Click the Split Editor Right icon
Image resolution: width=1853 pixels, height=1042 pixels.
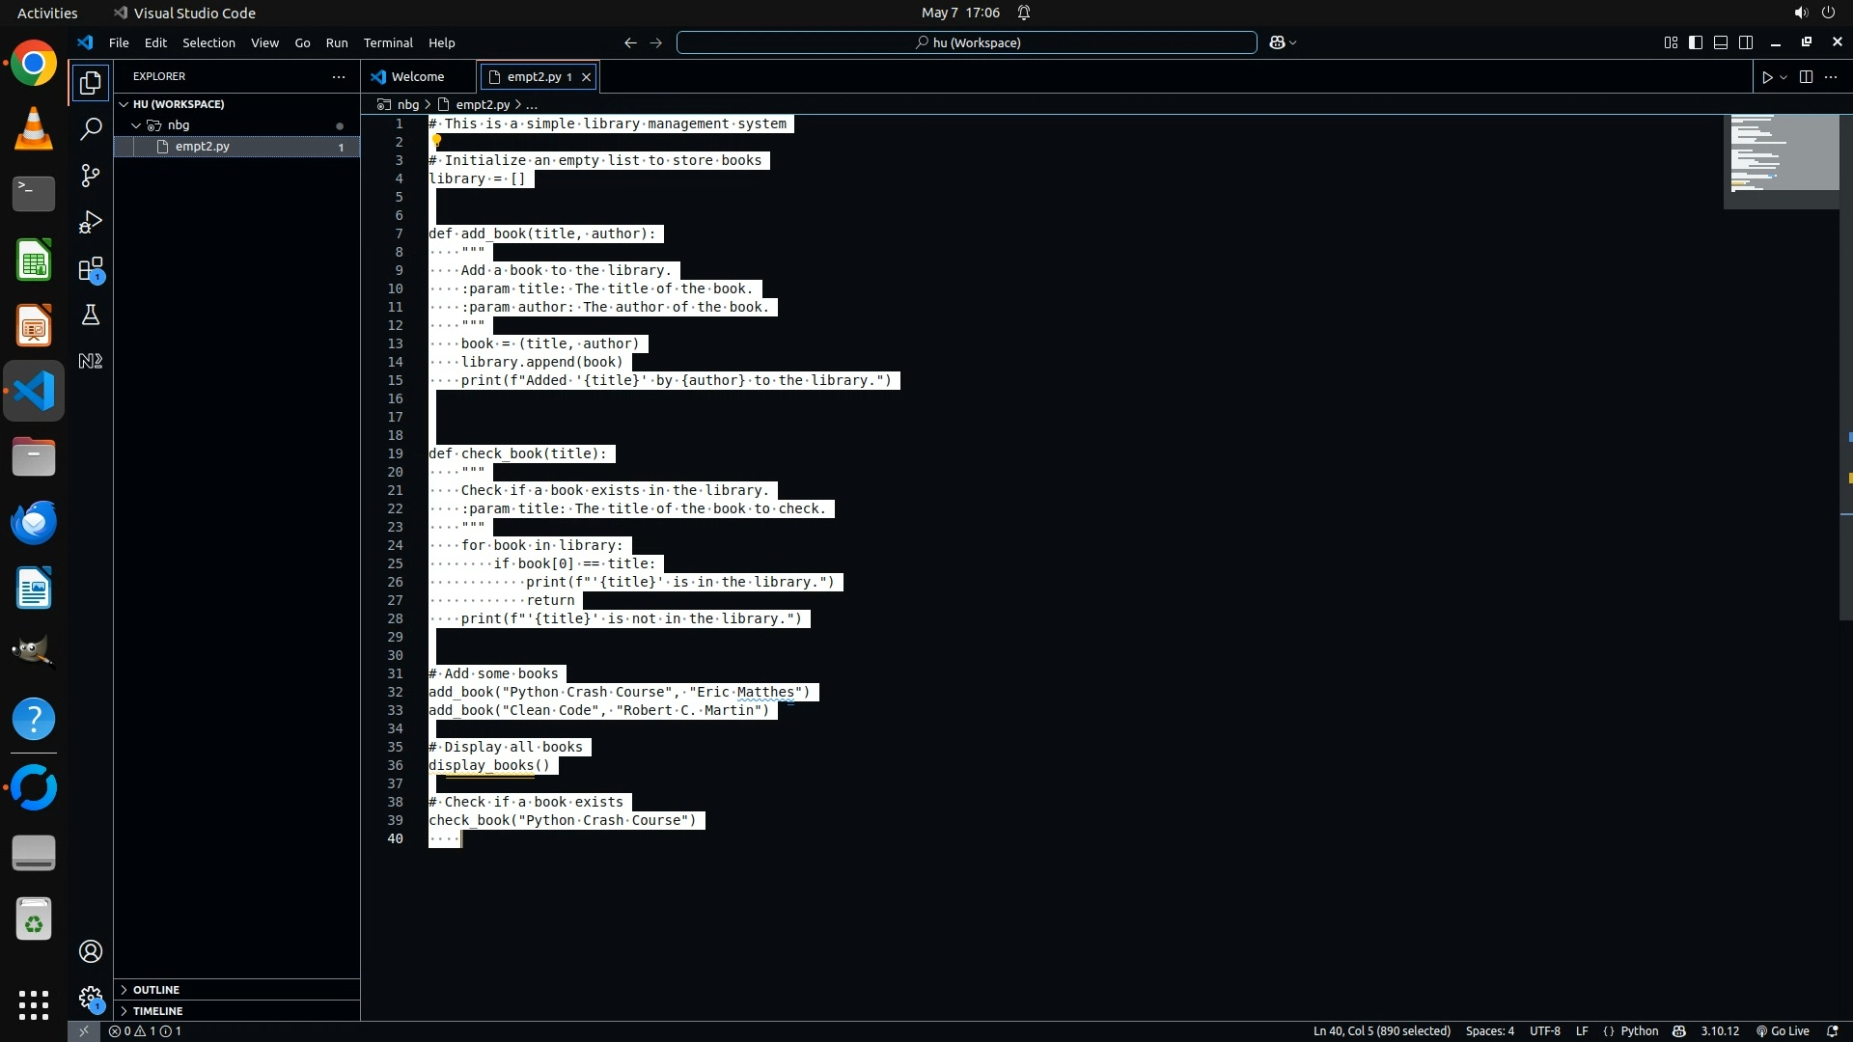click(x=1806, y=77)
